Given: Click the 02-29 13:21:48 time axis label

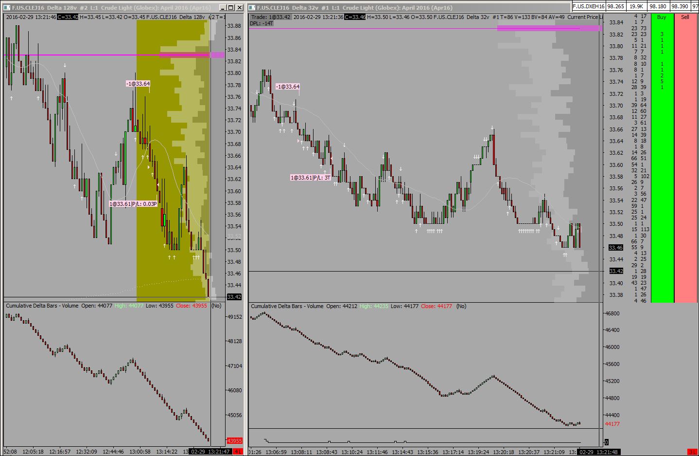Looking at the screenshot, I should (x=599, y=452).
